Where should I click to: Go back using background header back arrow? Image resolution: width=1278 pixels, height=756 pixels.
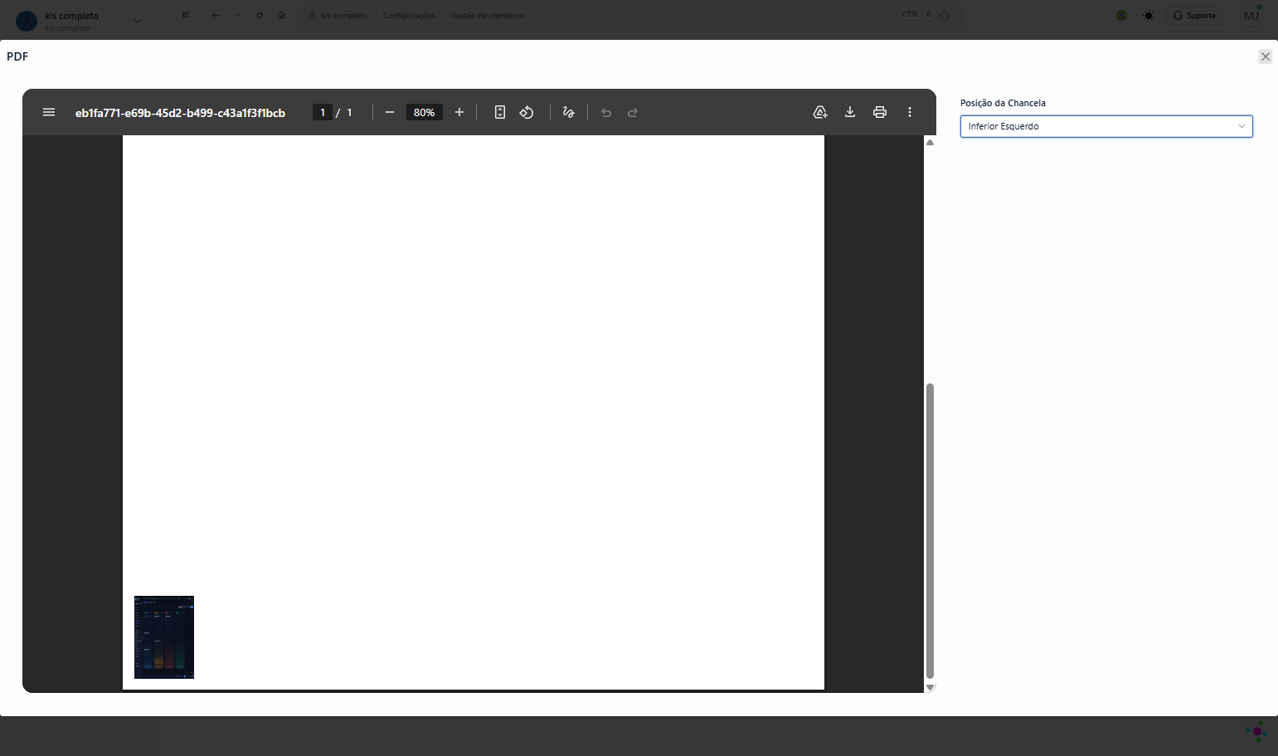[x=215, y=15]
